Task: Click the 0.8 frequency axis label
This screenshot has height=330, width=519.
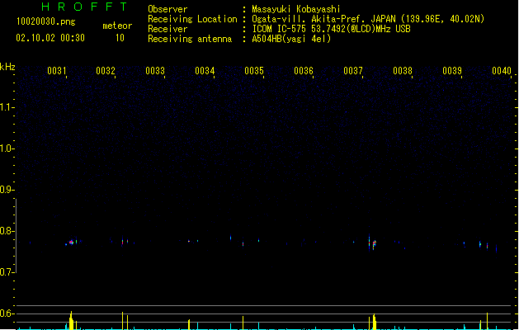Action: tap(7, 231)
